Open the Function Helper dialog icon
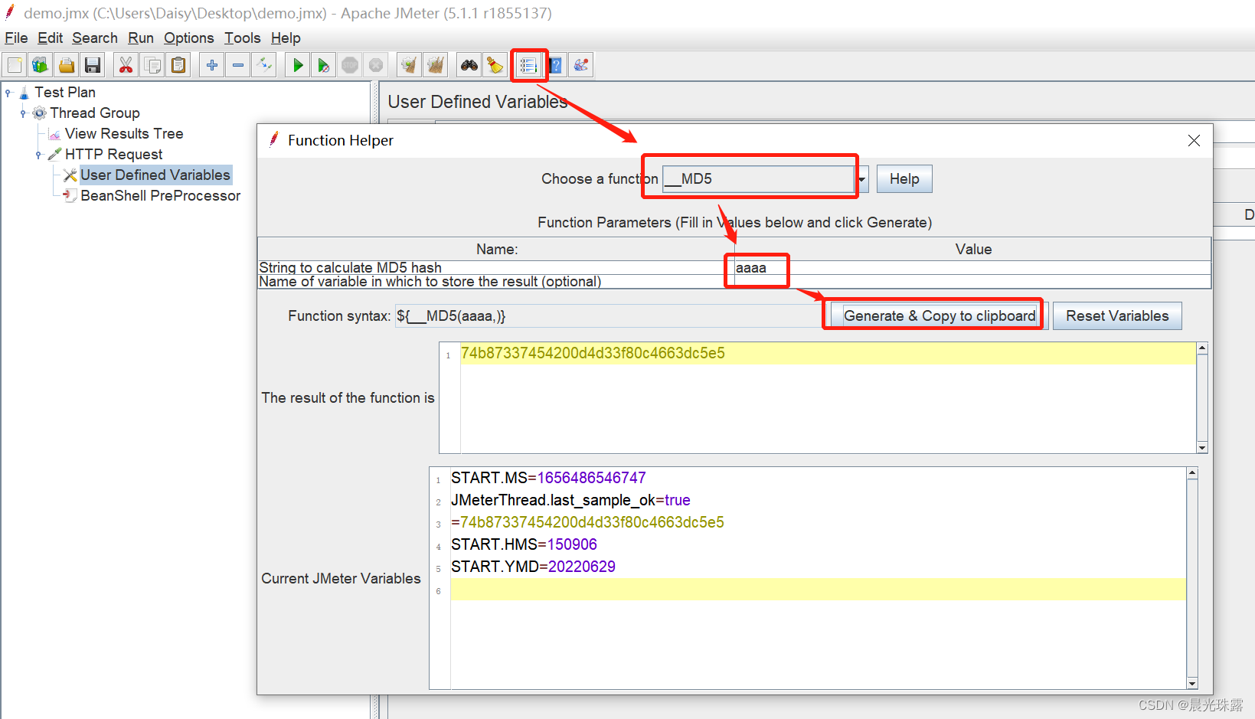The image size is (1255, 719). pos(529,64)
